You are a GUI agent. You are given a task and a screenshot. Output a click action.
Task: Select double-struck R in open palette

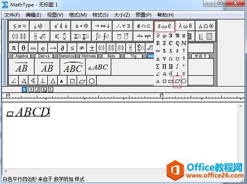158,43
